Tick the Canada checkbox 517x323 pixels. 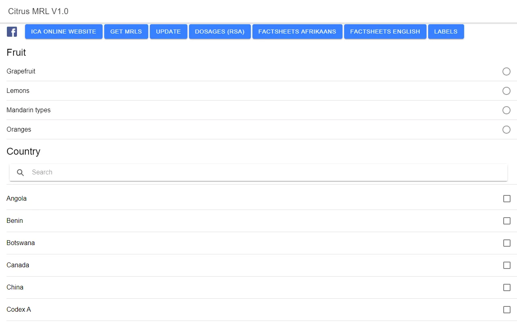point(507,265)
